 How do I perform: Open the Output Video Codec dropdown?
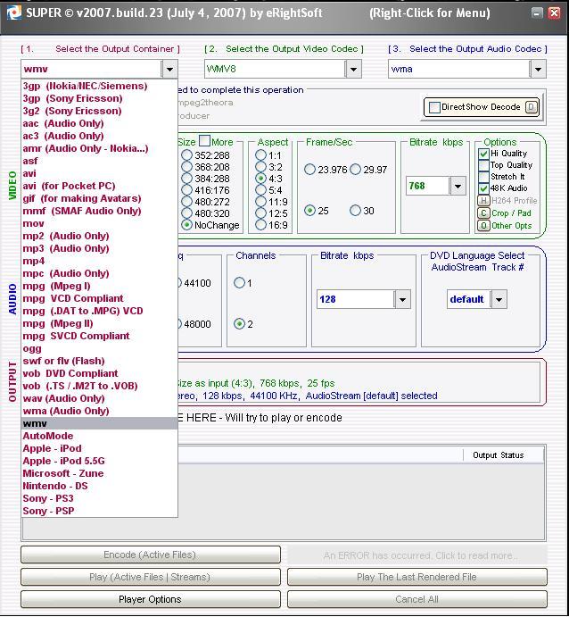coord(353,70)
